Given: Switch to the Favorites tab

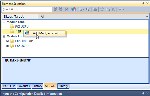Looking at the screenshot, I should click(24, 86).
